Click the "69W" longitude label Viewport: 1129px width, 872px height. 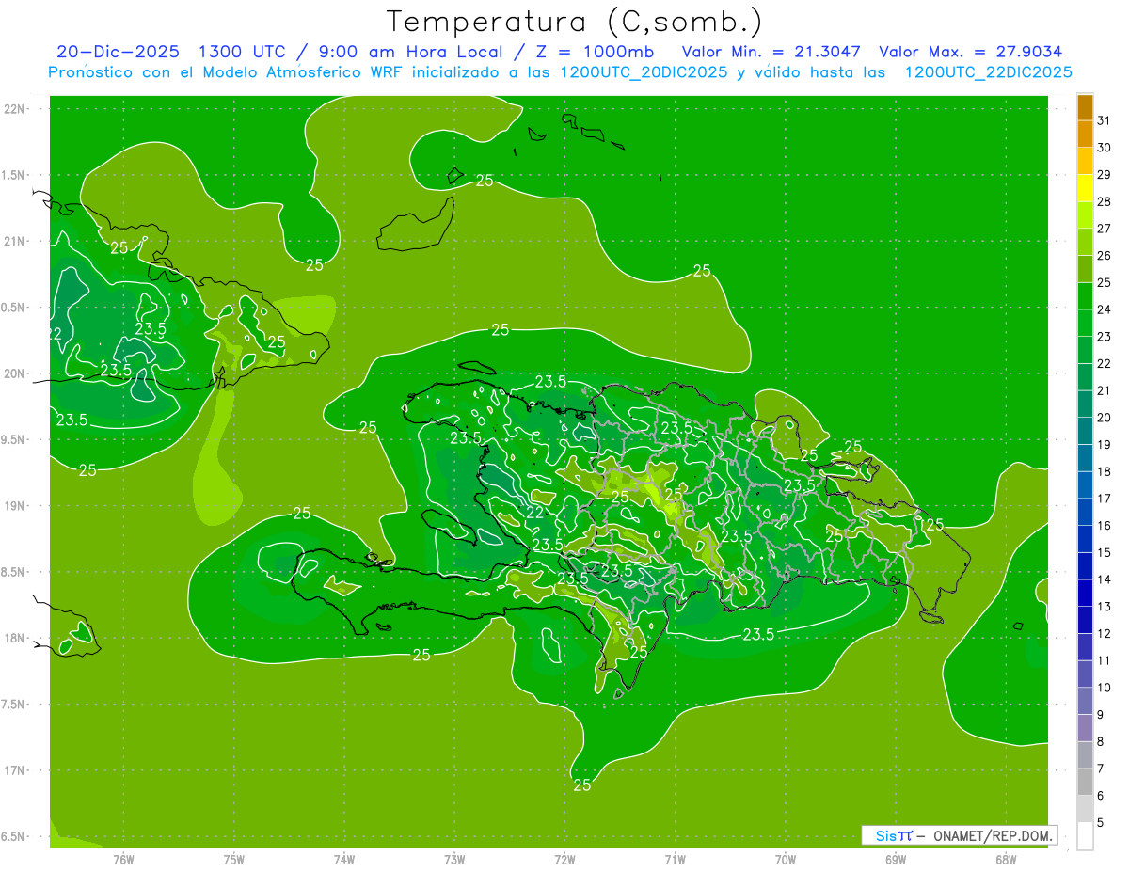click(895, 859)
